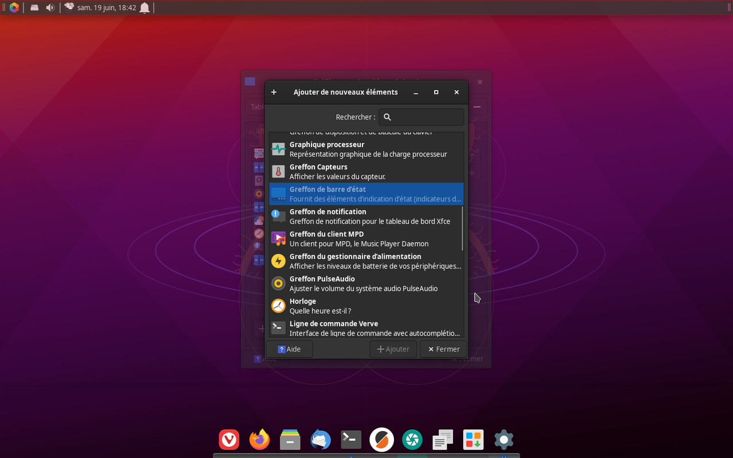733x458 pixels.
Task: Pick the Ligne de commande Verve icon
Action: [278, 328]
